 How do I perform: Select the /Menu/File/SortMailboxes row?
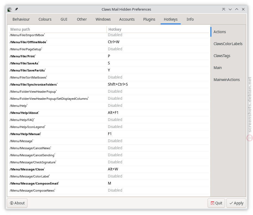point(109,77)
